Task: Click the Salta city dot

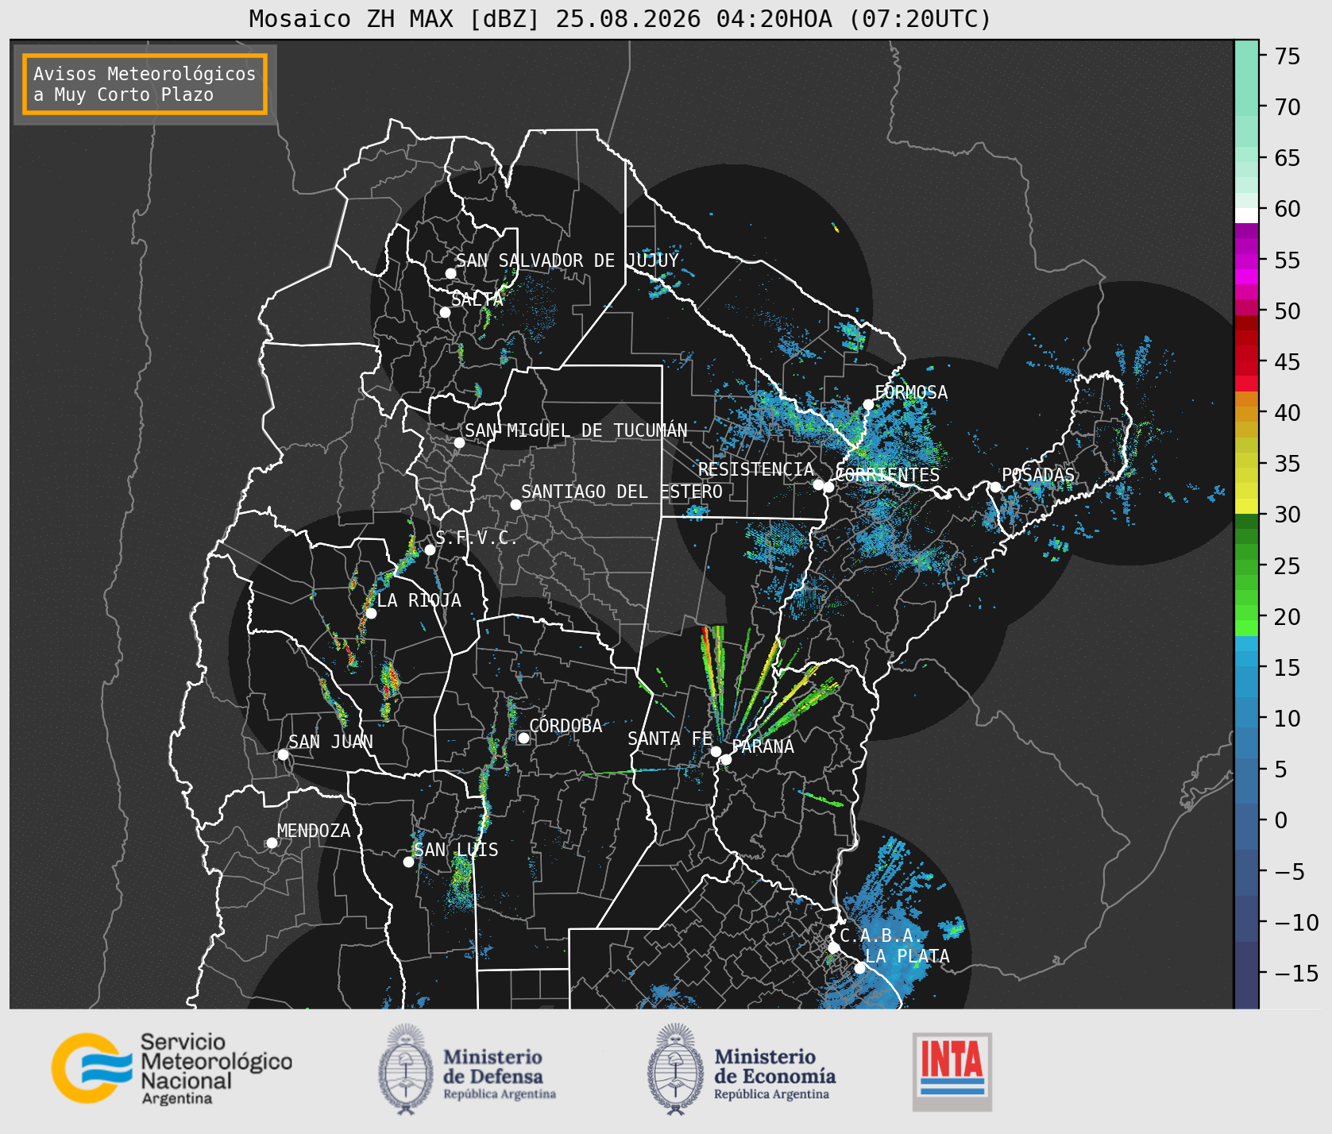Action: pos(445,312)
